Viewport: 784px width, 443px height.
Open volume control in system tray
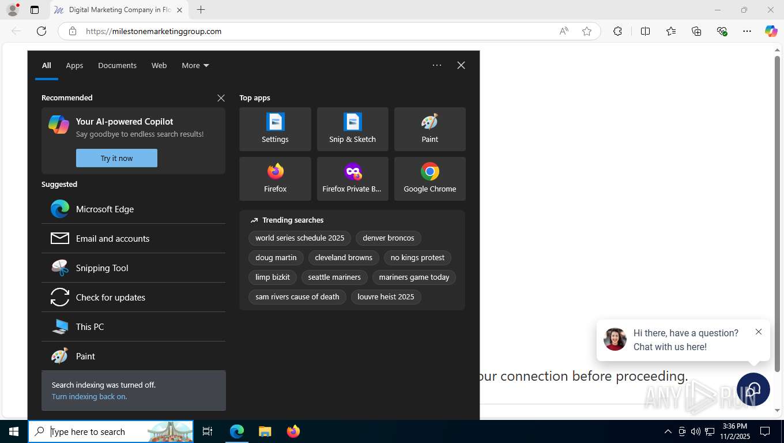[x=695, y=431]
